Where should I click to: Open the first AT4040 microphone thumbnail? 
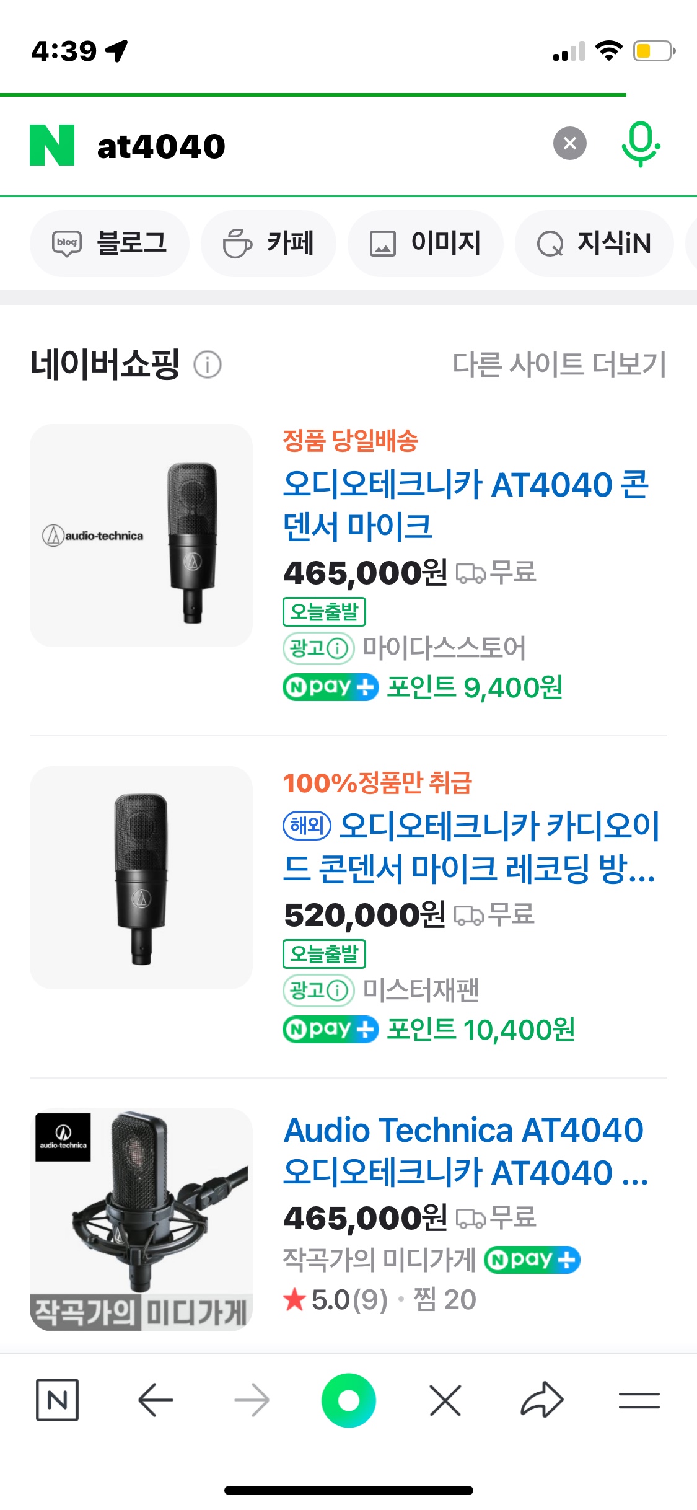tap(141, 536)
